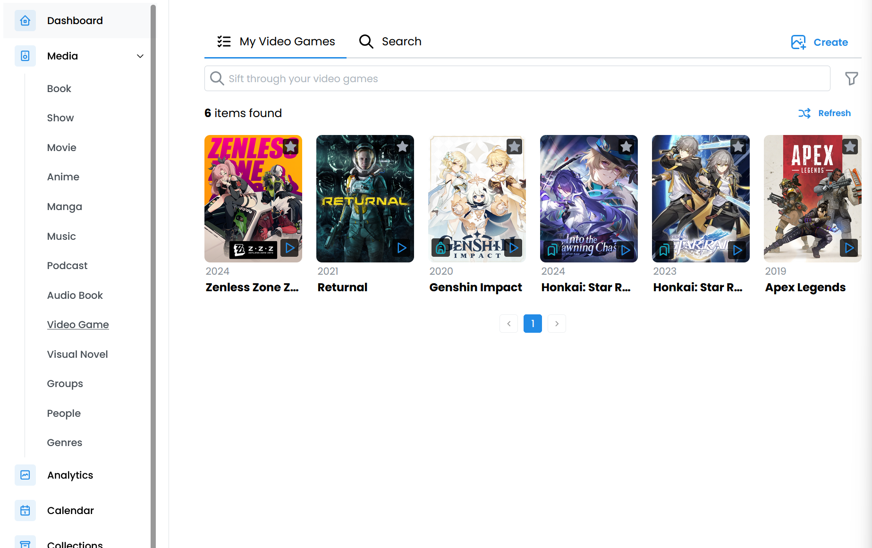This screenshot has height=548, width=872.
Task: Open the filter funnel icon
Action: (x=851, y=78)
